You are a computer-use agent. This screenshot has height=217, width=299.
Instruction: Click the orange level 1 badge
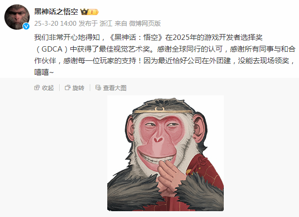93,12
